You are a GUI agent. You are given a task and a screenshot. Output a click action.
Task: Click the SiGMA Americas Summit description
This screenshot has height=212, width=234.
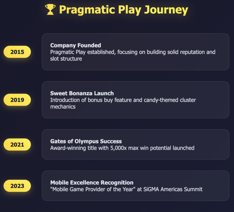click(x=126, y=189)
